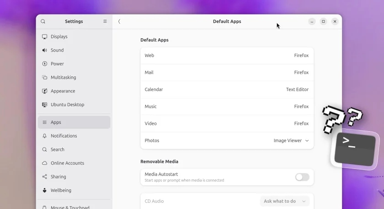The height and width of the screenshot is (209, 384).
Task: Click the search icon in Settings sidebar
Action: (x=43, y=21)
